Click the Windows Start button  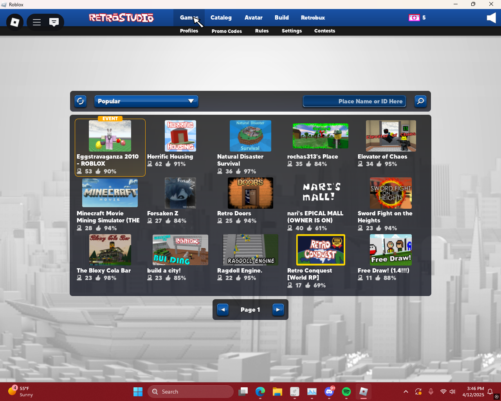[x=138, y=392]
